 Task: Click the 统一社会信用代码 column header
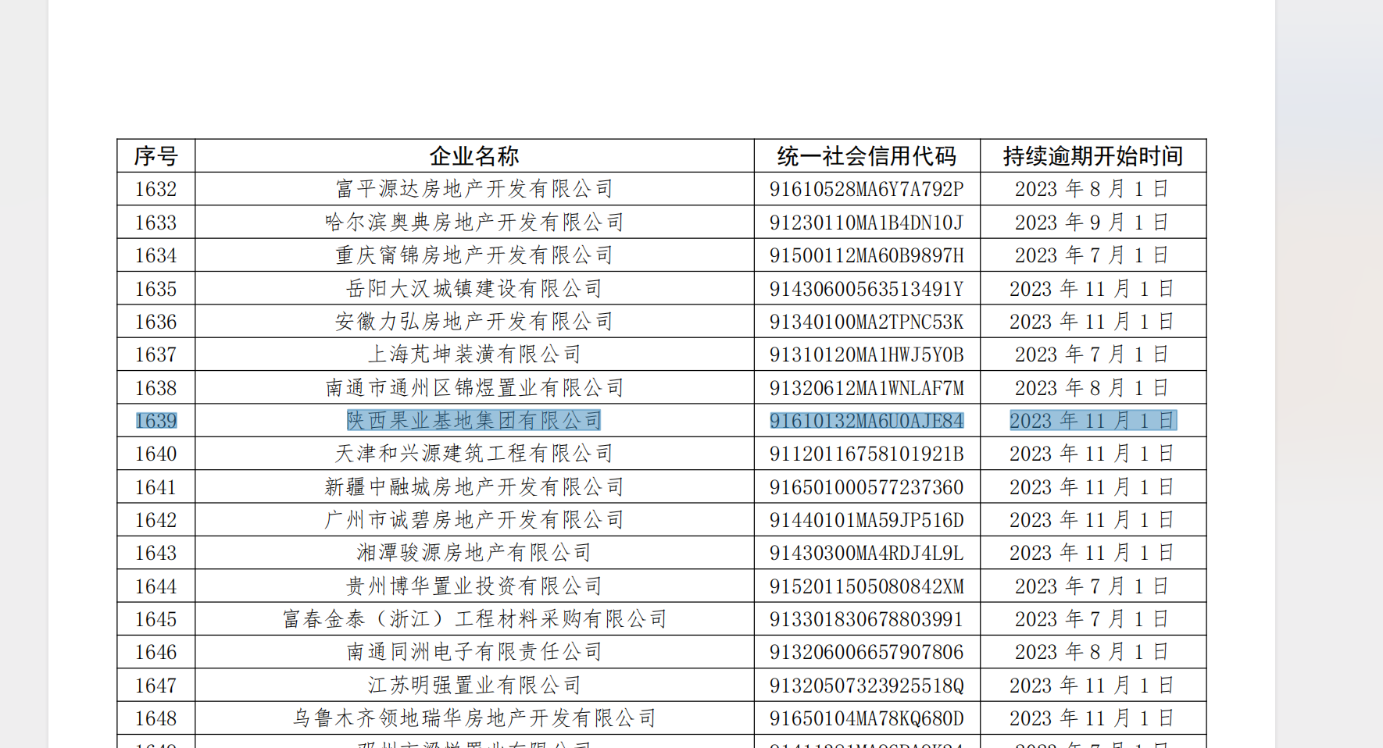[x=867, y=156]
